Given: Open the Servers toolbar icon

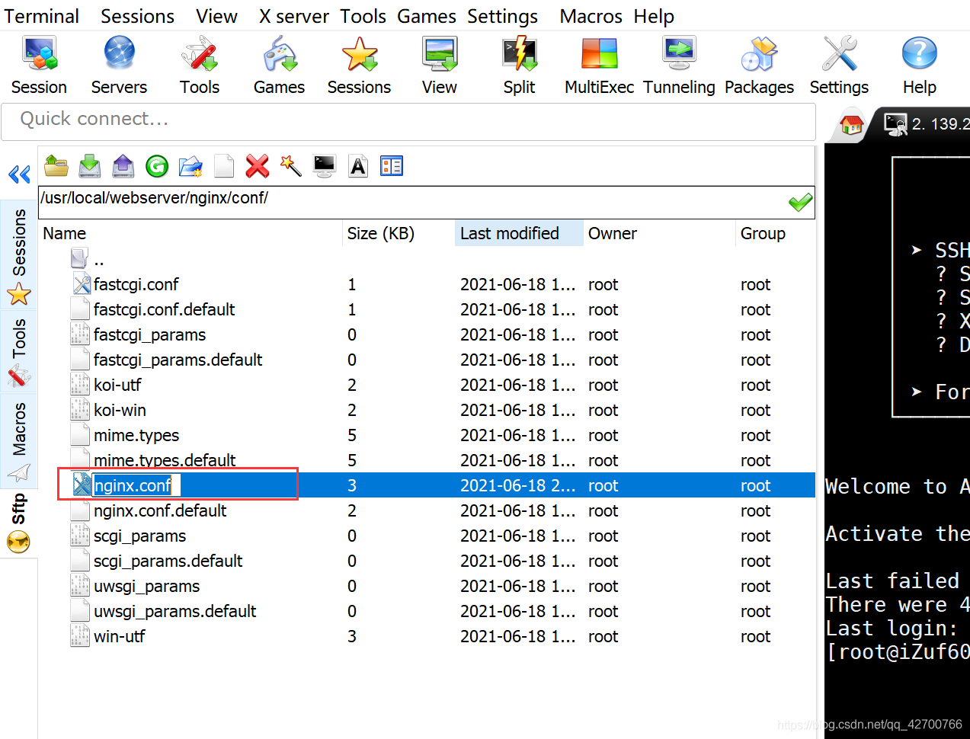Looking at the screenshot, I should [x=119, y=66].
